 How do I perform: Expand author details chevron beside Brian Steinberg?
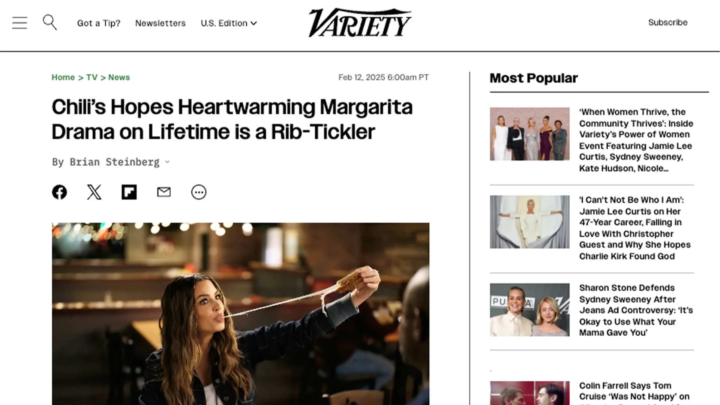pos(167,162)
